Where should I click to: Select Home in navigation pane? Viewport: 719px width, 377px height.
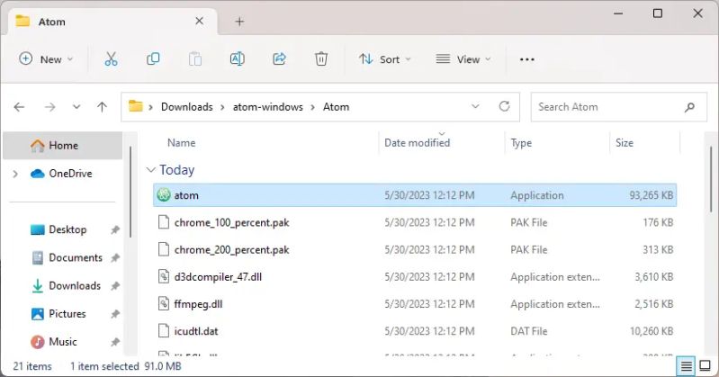pyautogui.click(x=63, y=146)
